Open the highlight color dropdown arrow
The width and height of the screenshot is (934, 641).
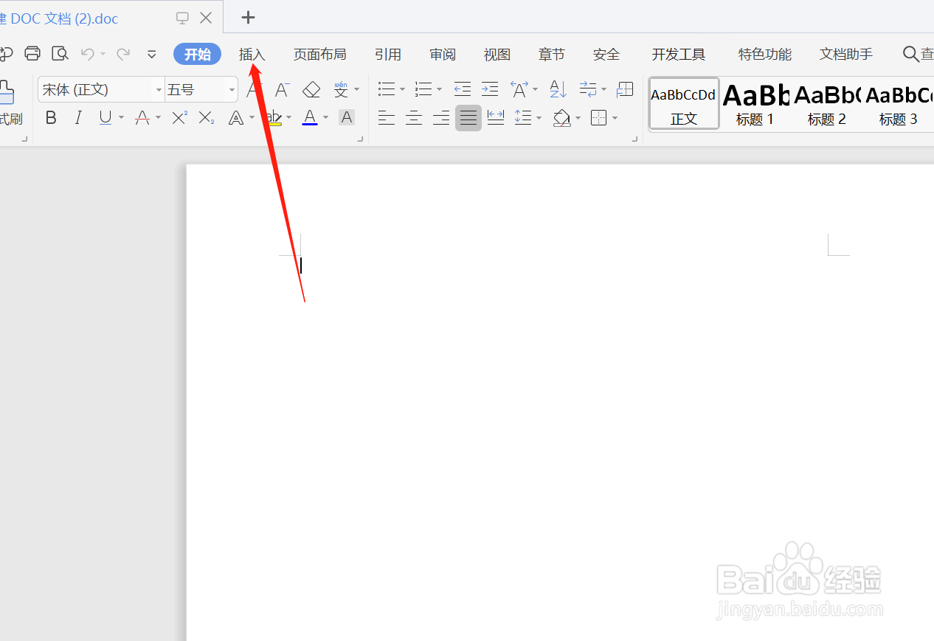coord(288,117)
